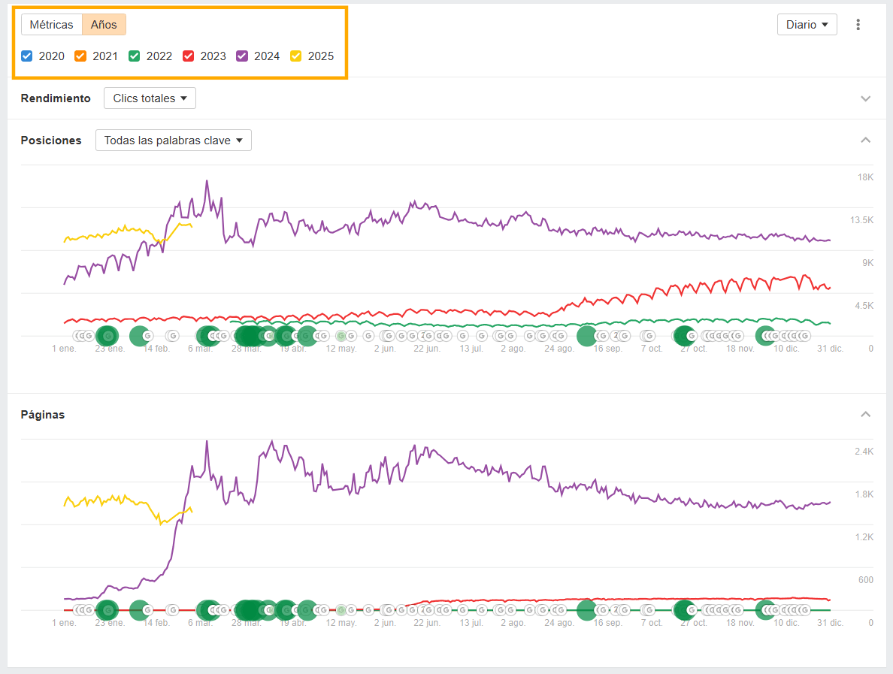This screenshot has width=893, height=674.
Task: Click the large green circle near 16 sep. on the Posiciones chart
Action: tap(587, 336)
